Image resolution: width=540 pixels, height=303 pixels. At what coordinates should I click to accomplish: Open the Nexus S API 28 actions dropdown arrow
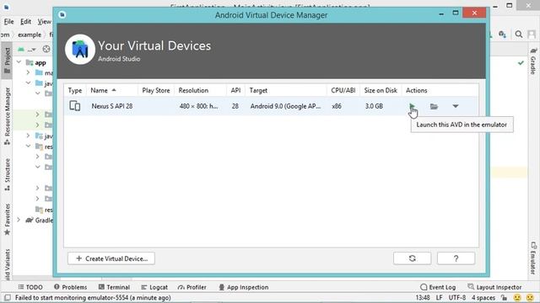pyautogui.click(x=456, y=106)
